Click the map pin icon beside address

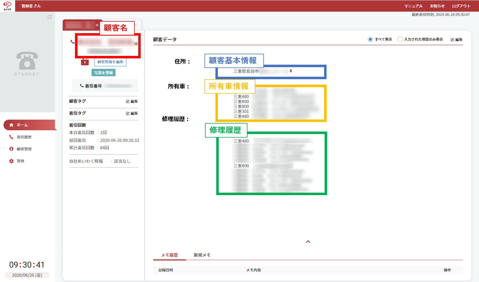[x=291, y=71]
